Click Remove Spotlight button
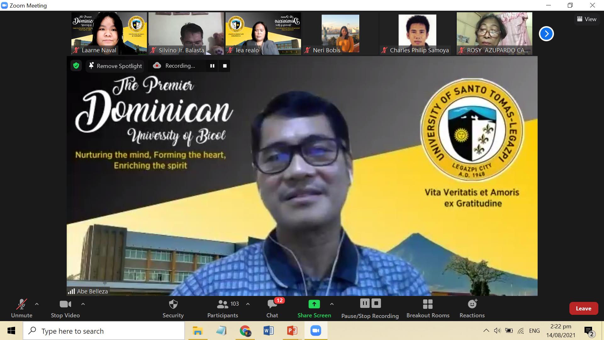This screenshot has height=340, width=604. coord(115,66)
